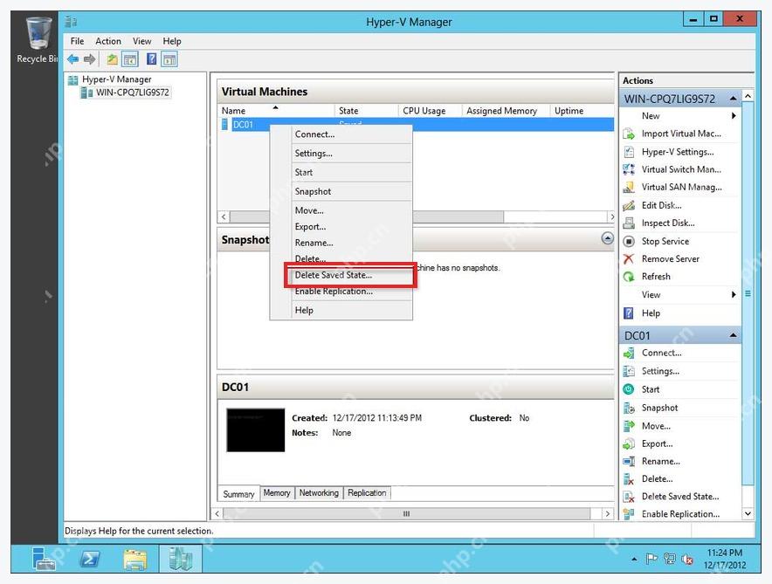Screen dimensions: 772x584
Task: Open the Action menu
Action: click(x=107, y=41)
